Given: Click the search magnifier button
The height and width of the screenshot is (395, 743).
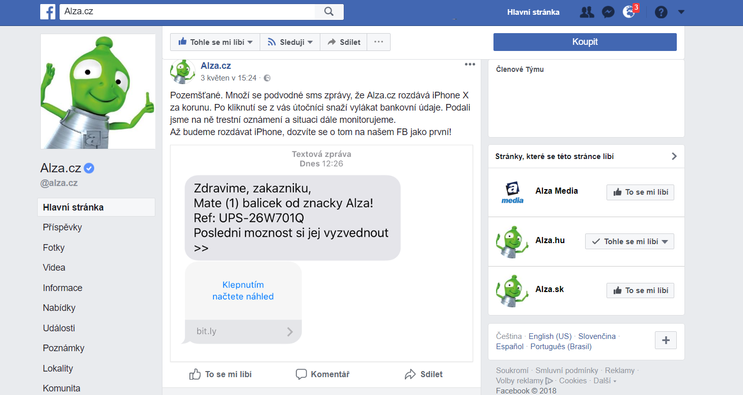Looking at the screenshot, I should [329, 12].
